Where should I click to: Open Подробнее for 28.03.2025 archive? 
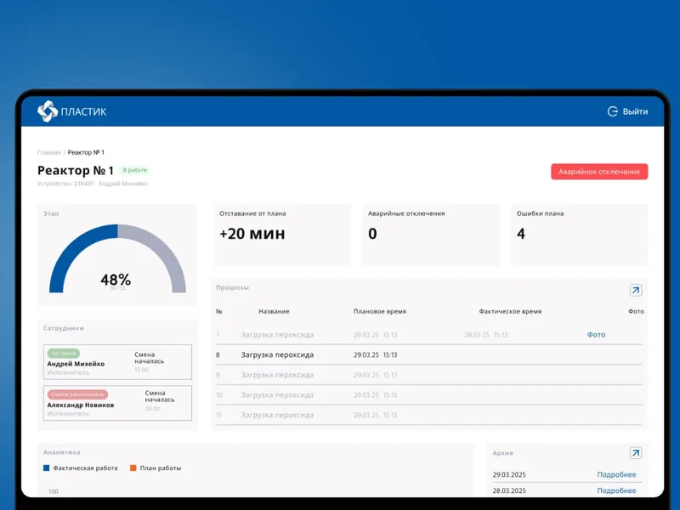tap(616, 490)
